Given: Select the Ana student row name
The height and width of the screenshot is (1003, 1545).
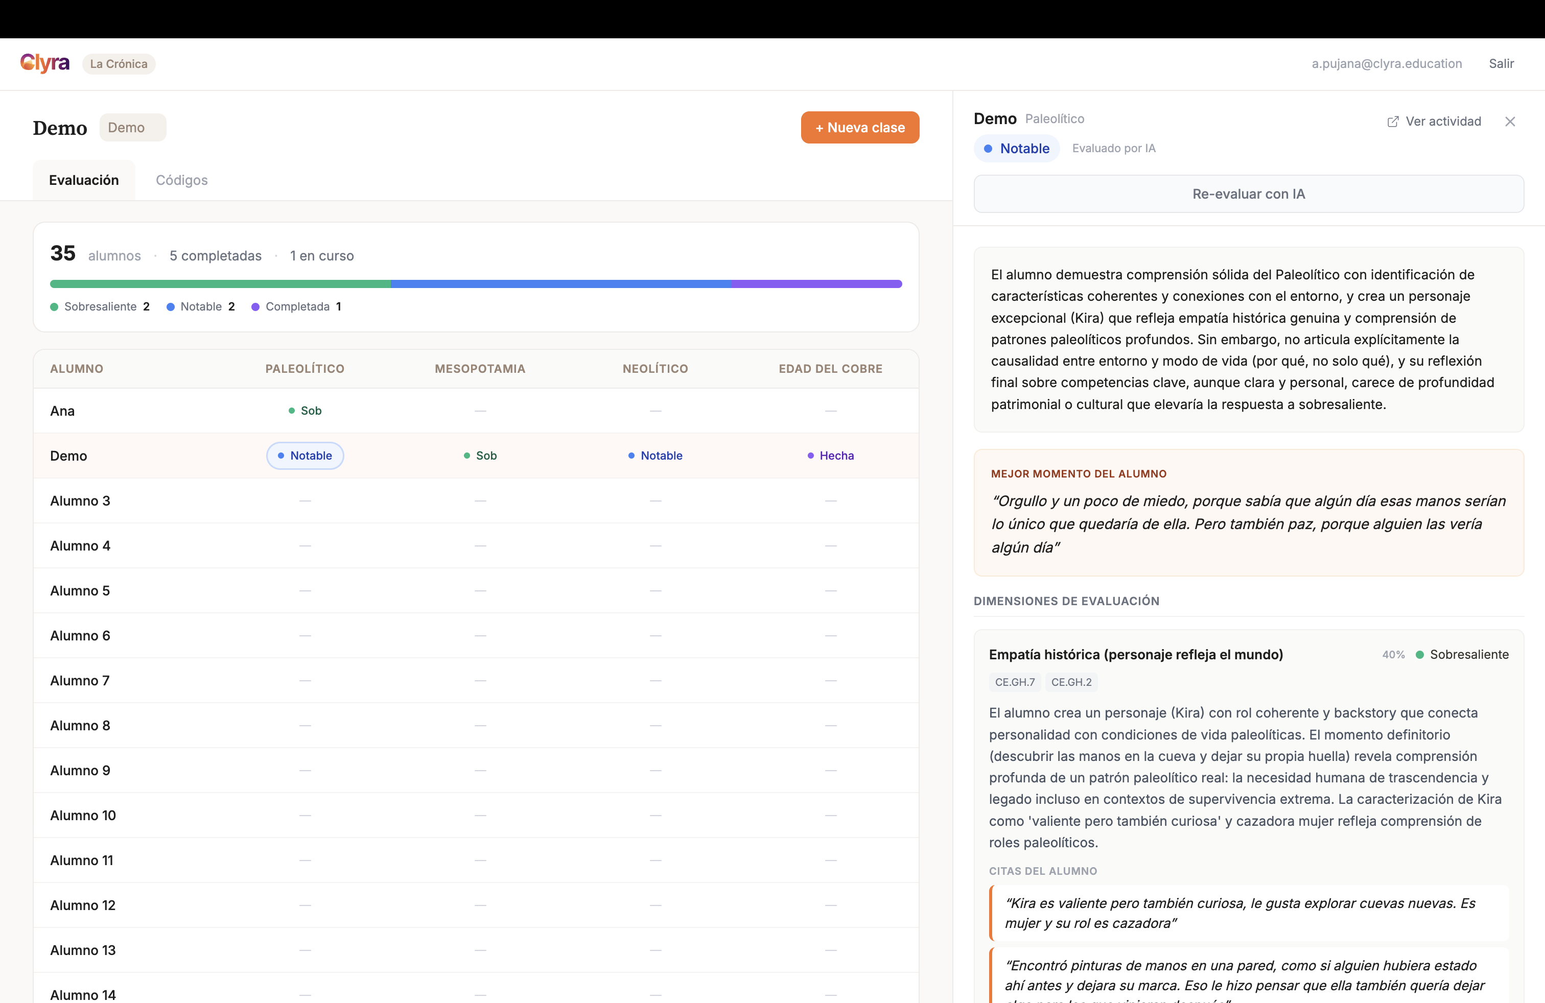Looking at the screenshot, I should click(62, 411).
